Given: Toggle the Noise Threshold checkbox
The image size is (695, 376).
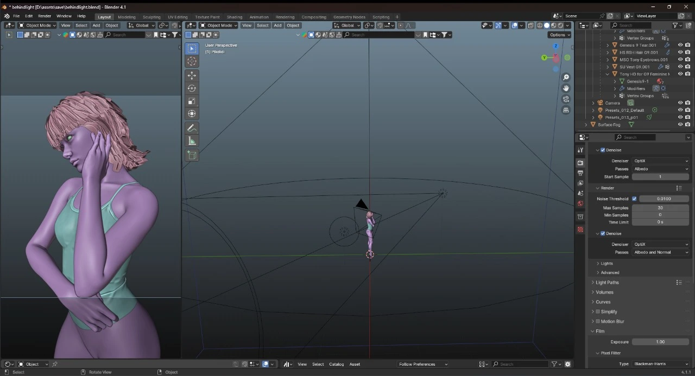Looking at the screenshot, I should [x=634, y=199].
